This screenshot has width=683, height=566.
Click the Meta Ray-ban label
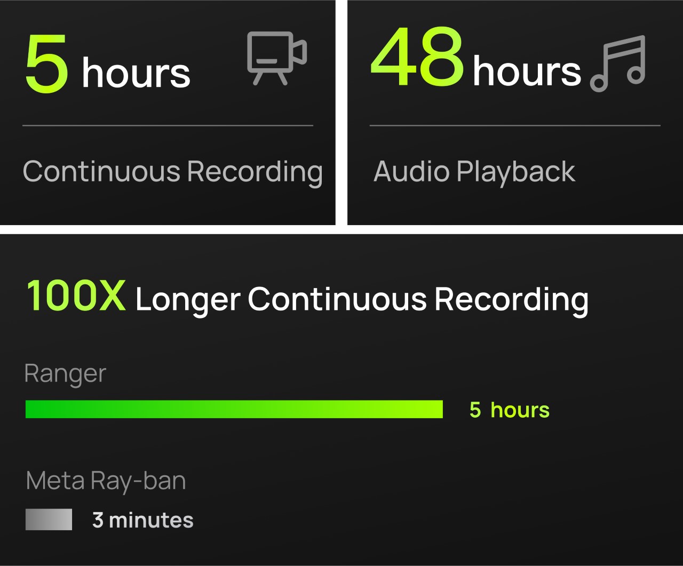[106, 481]
